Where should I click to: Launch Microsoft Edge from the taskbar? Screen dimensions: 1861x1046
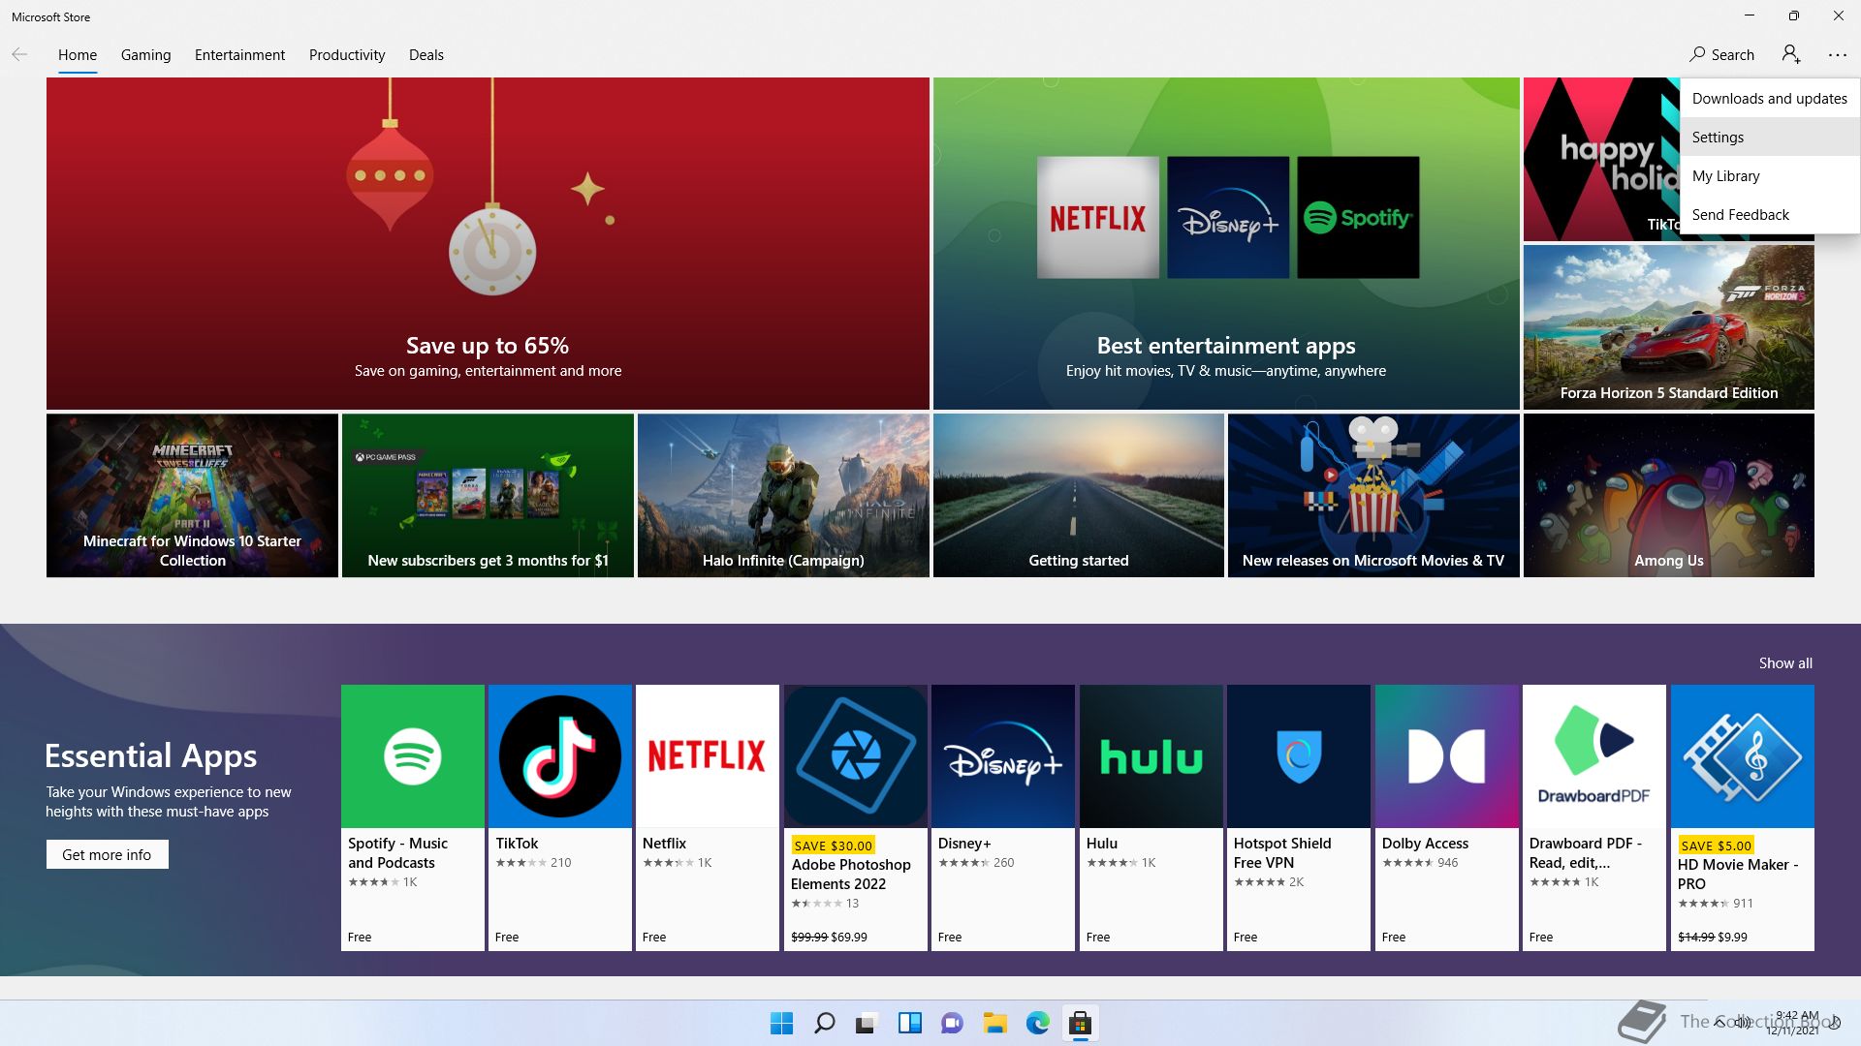point(1037,1023)
